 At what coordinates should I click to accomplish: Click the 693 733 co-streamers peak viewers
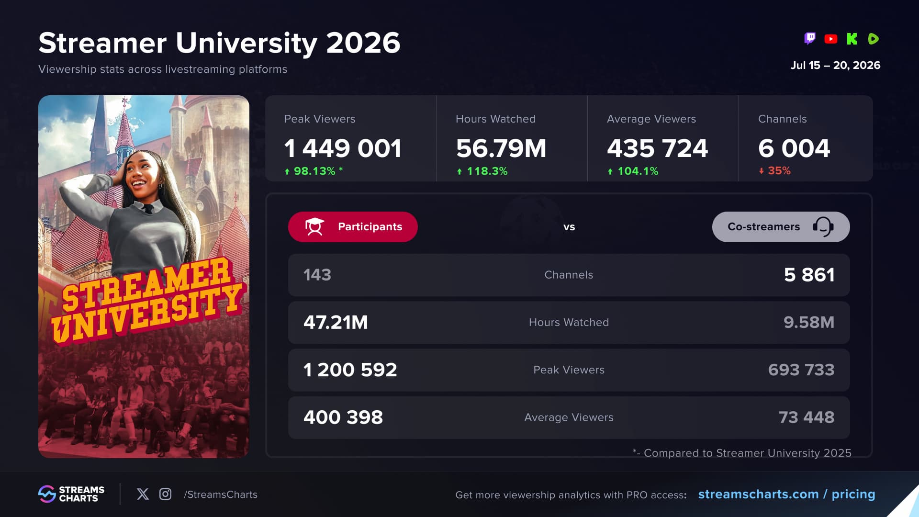pos(801,370)
